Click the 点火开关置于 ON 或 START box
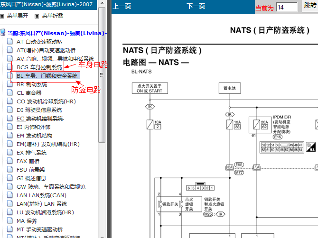Screen dimensions: 318x238 (150, 88)
